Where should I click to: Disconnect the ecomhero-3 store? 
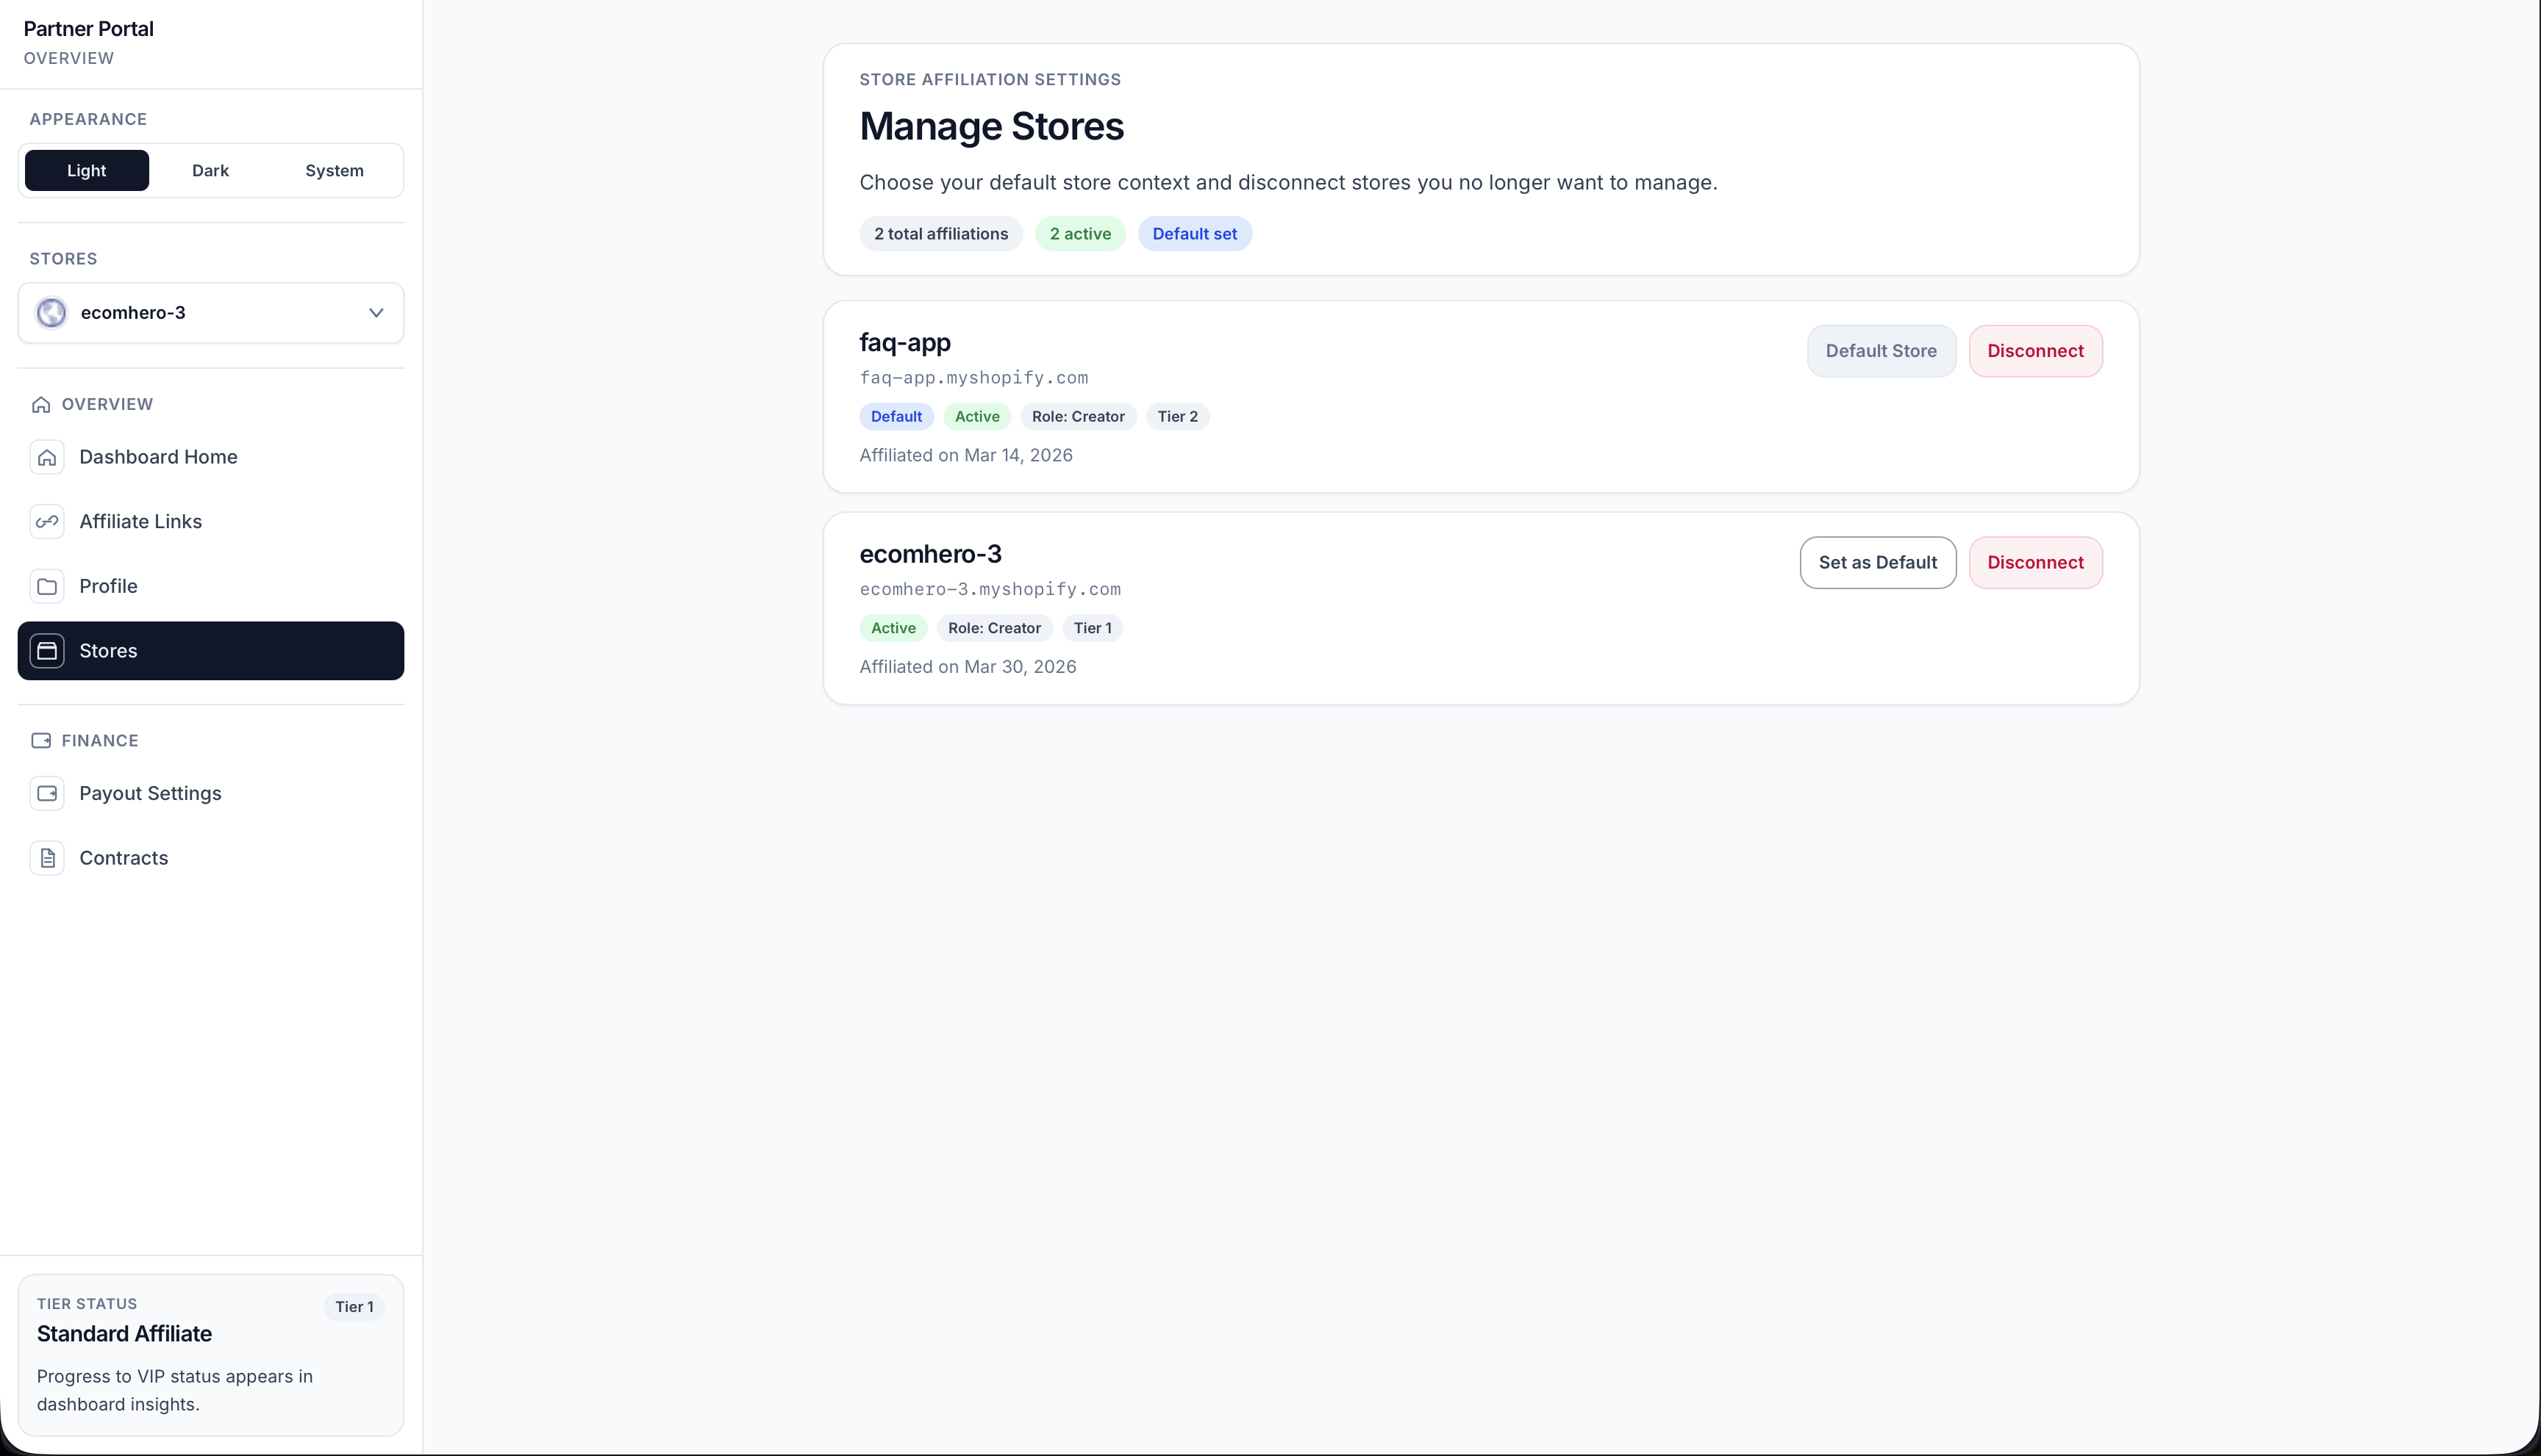tap(2036, 563)
